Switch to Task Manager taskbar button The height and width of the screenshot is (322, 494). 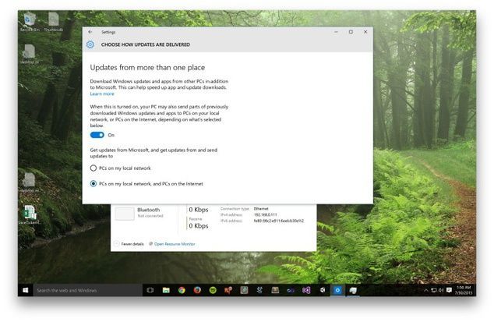click(x=353, y=290)
